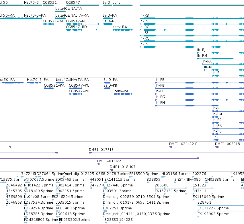Click protein SelD-PA
244x224 pixels.
click(111, 80)
